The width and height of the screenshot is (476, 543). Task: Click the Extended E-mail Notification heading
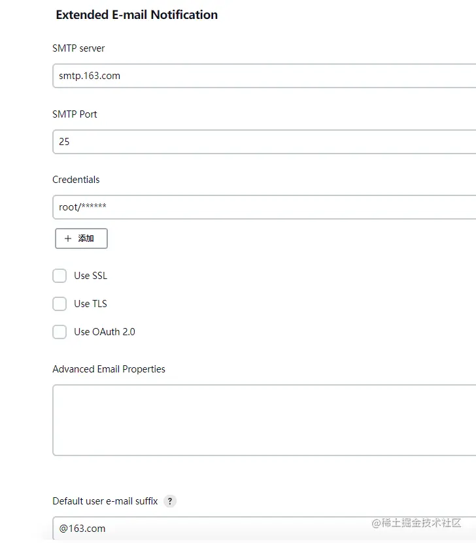coord(137,15)
